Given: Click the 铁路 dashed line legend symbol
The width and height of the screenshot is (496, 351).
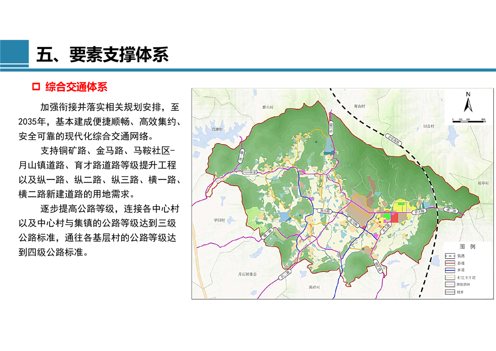Looking at the screenshot, I should (450, 256).
